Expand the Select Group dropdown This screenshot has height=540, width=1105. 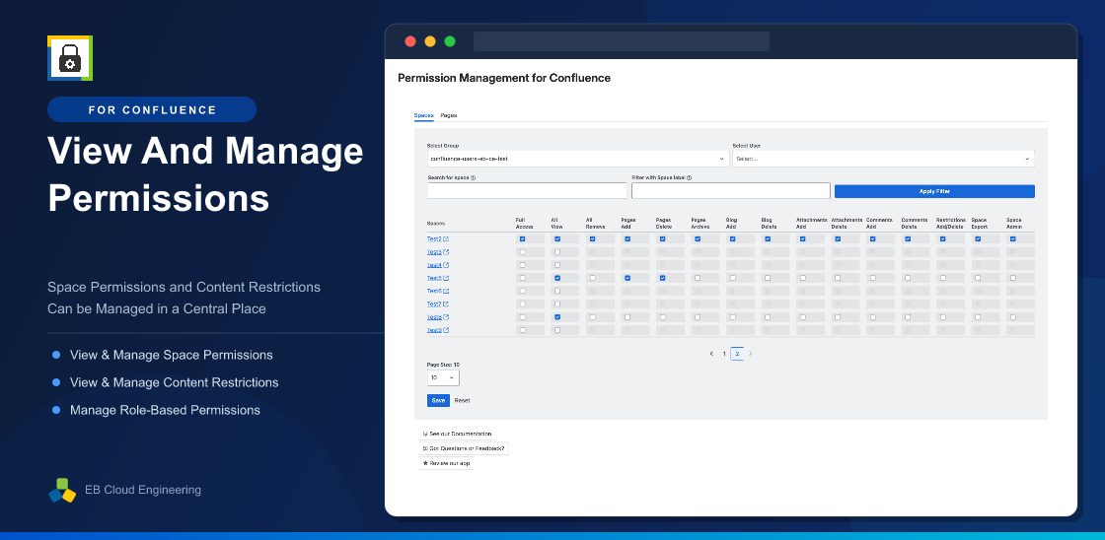(x=578, y=159)
